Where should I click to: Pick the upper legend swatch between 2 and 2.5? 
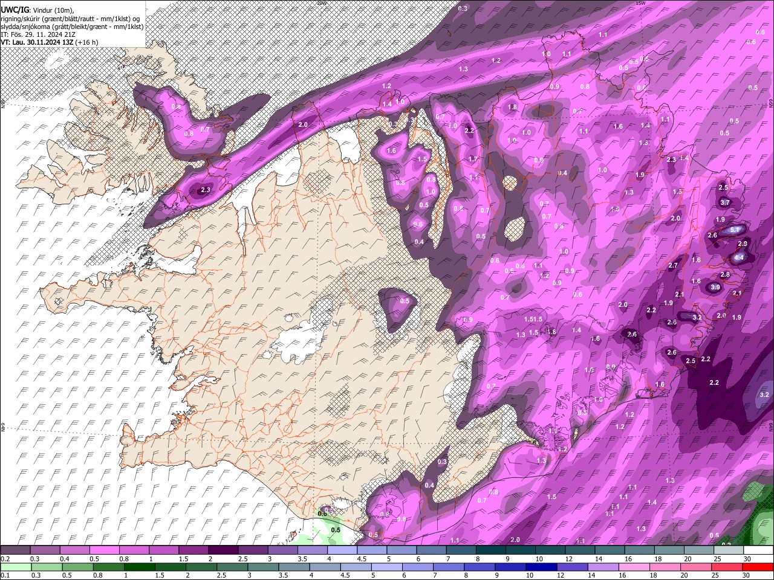(x=223, y=550)
